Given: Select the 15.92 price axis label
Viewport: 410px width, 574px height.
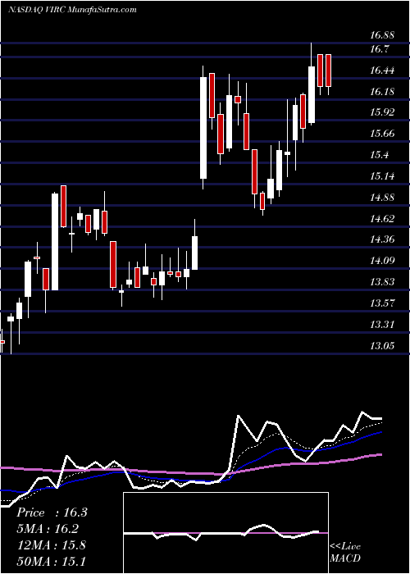Looking at the screenshot, I should [x=382, y=112].
